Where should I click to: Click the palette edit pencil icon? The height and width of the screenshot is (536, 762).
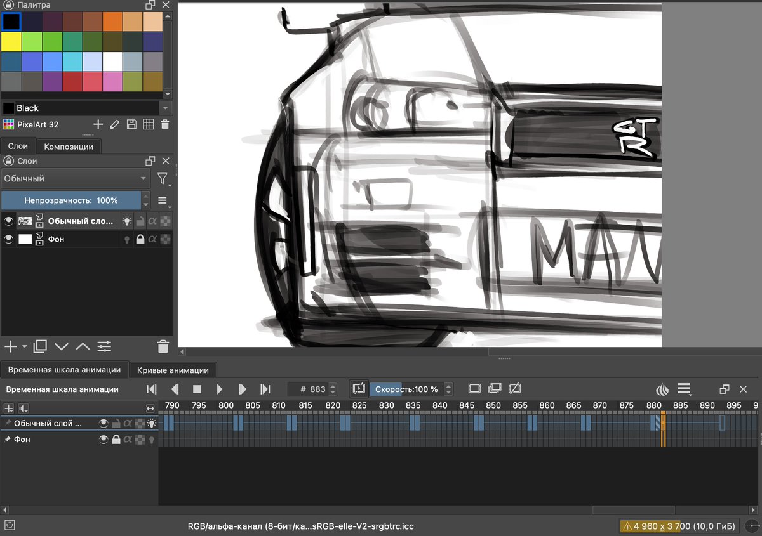115,124
